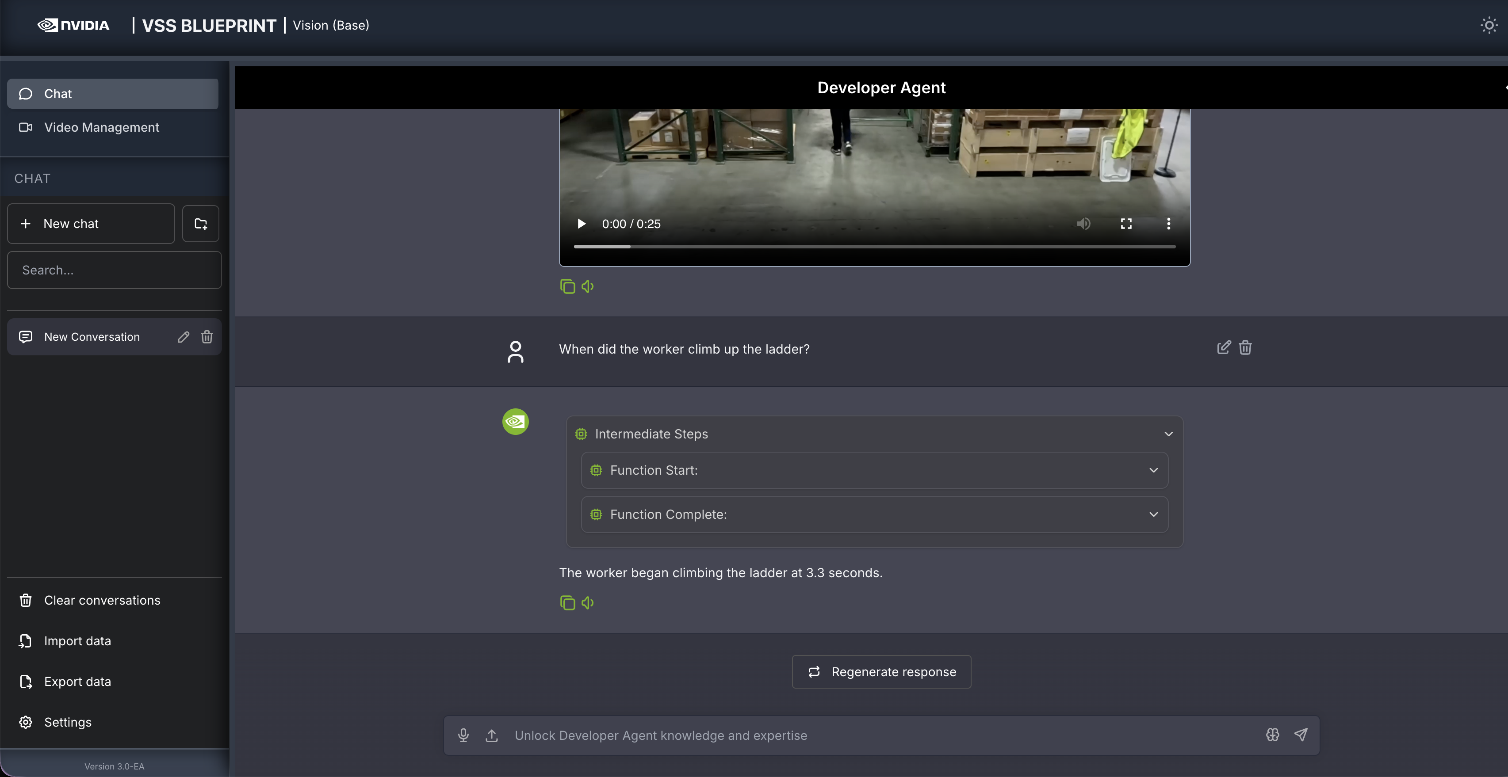Click microphone icon in message box
This screenshot has width=1508, height=777.
[463, 735]
